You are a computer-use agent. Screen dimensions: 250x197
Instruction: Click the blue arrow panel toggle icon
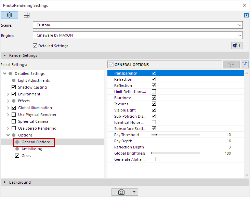point(246,15)
